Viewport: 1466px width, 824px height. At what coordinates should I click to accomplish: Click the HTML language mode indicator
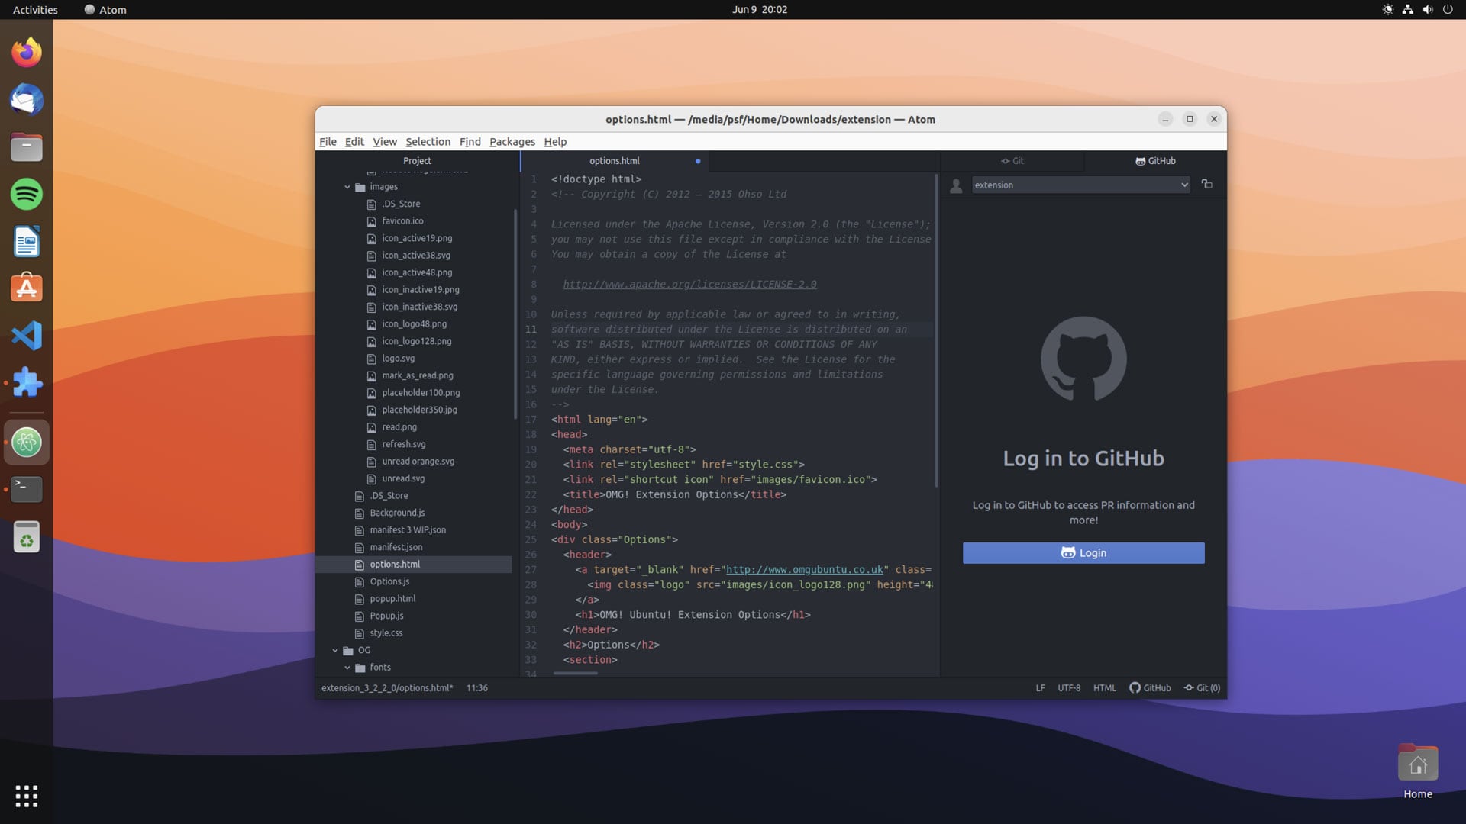pyautogui.click(x=1105, y=688)
